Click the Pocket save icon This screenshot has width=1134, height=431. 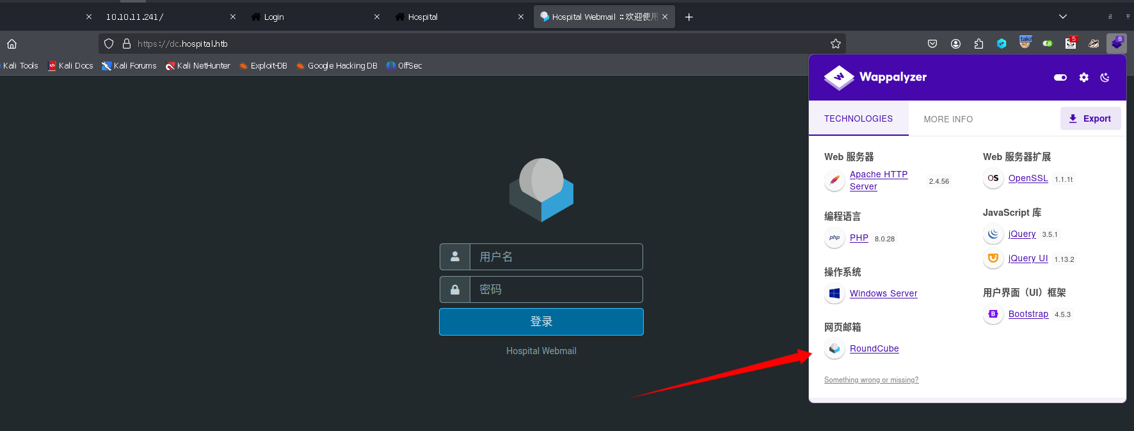coord(932,44)
